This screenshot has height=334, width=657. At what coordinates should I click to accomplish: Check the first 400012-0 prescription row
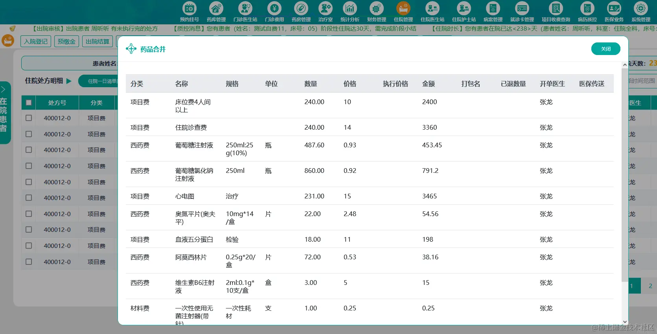click(29, 118)
